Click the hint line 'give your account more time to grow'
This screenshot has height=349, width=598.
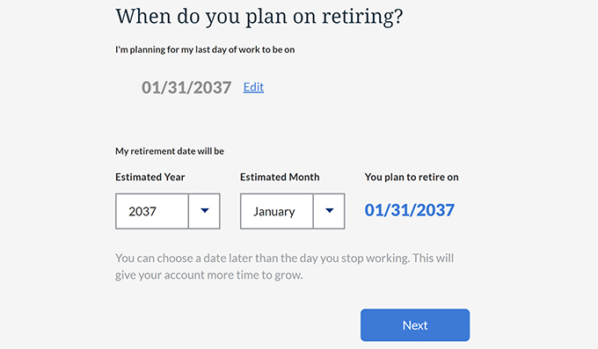point(209,275)
